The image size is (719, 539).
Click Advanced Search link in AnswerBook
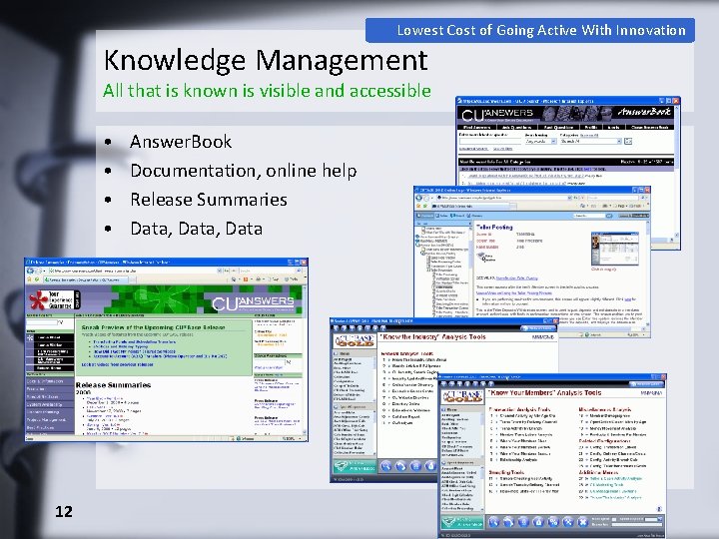[473, 149]
